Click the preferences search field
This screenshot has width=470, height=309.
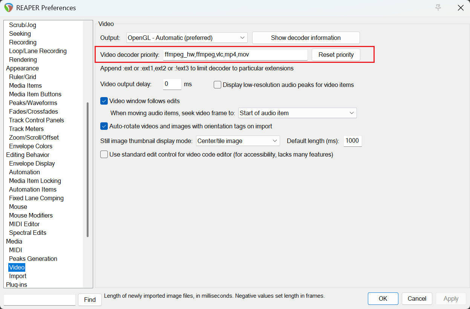pos(40,300)
